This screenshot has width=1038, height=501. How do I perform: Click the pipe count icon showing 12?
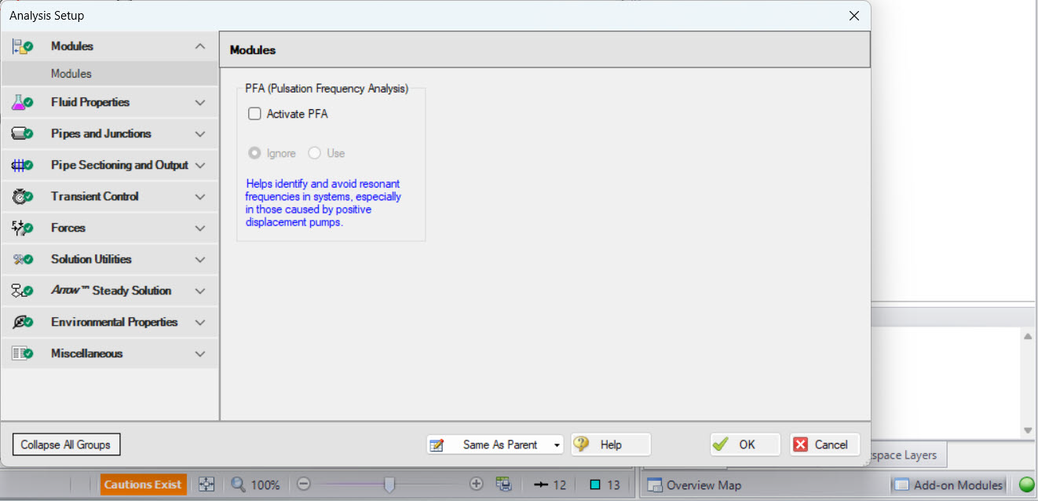pos(541,485)
